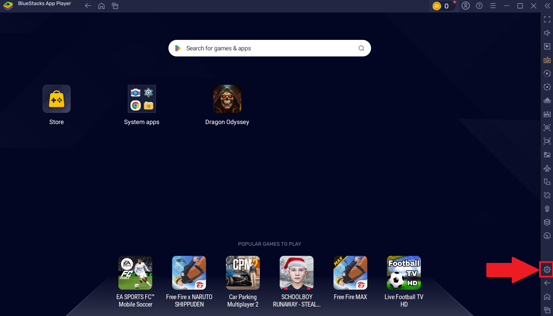This screenshot has height=316, width=553.
Task: Select the EA SPORTS FC Mobile Soccer thumbnail
Action: click(x=135, y=273)
